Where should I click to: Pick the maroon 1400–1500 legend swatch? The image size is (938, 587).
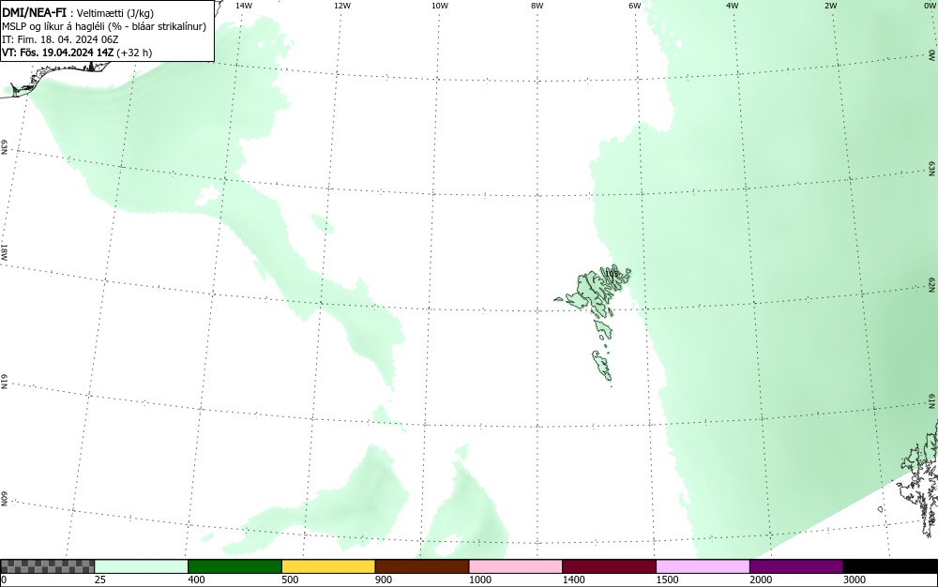[x=609, y=566]
